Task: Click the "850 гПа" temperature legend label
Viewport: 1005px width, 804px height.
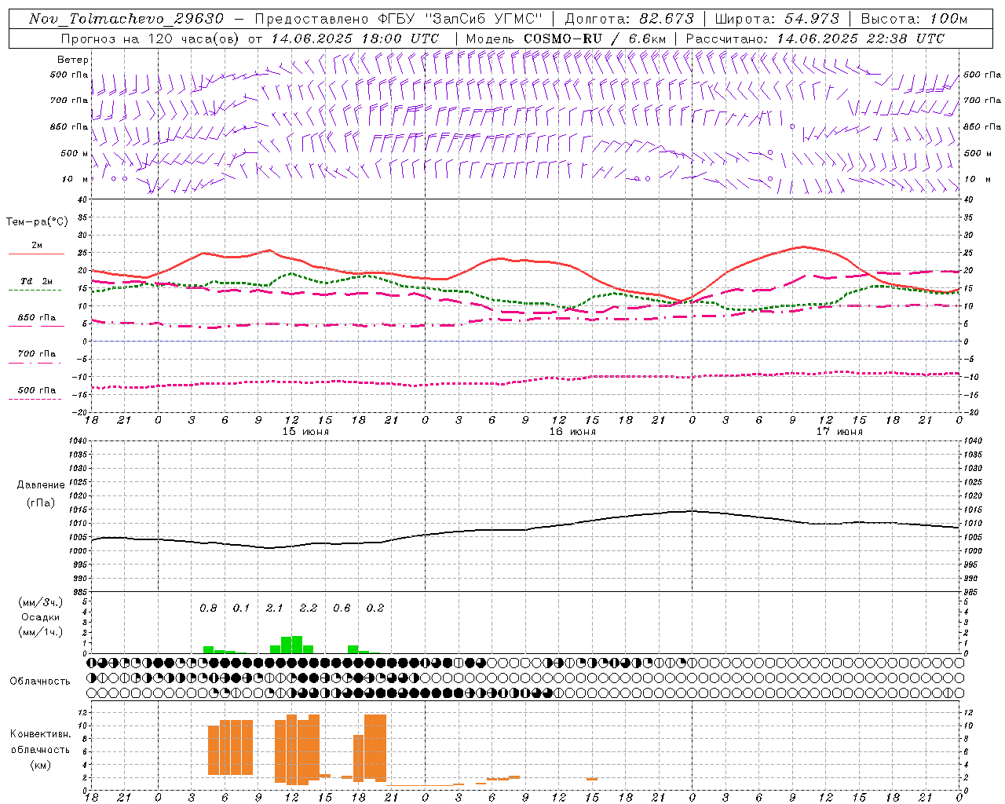Action: 37,318
